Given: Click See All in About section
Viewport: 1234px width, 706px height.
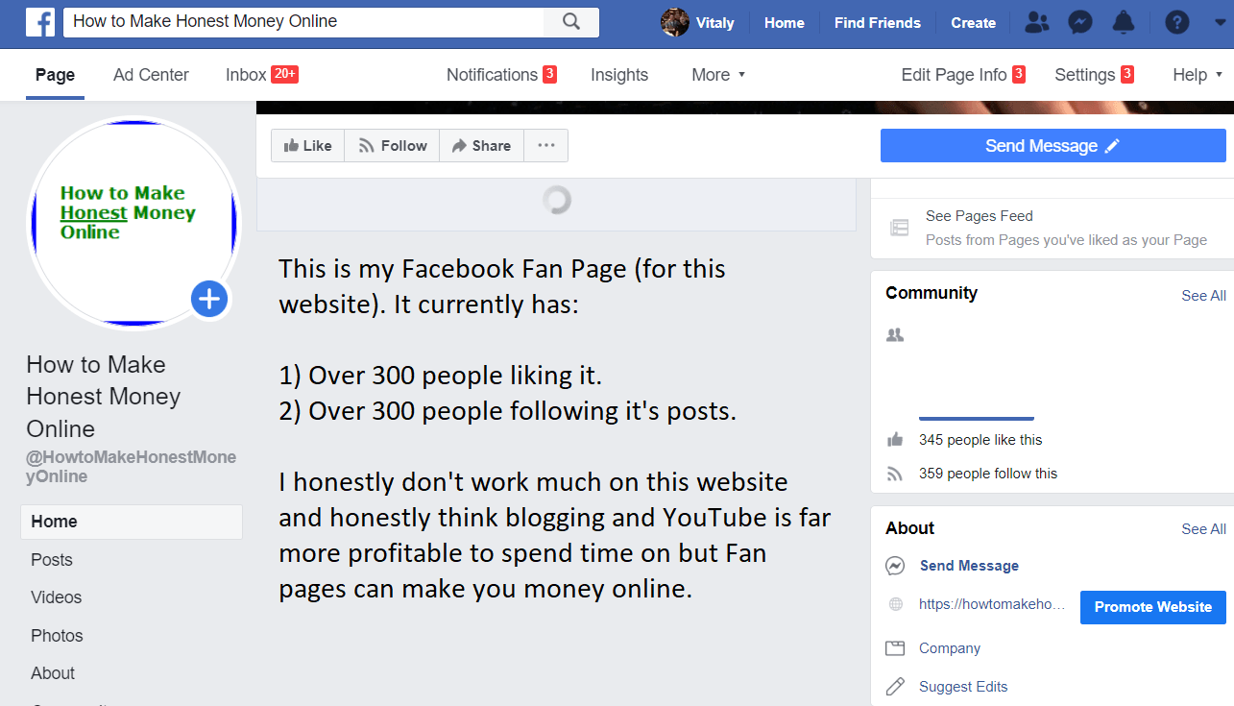Looking at the screenshot, I should point(1203,529).
